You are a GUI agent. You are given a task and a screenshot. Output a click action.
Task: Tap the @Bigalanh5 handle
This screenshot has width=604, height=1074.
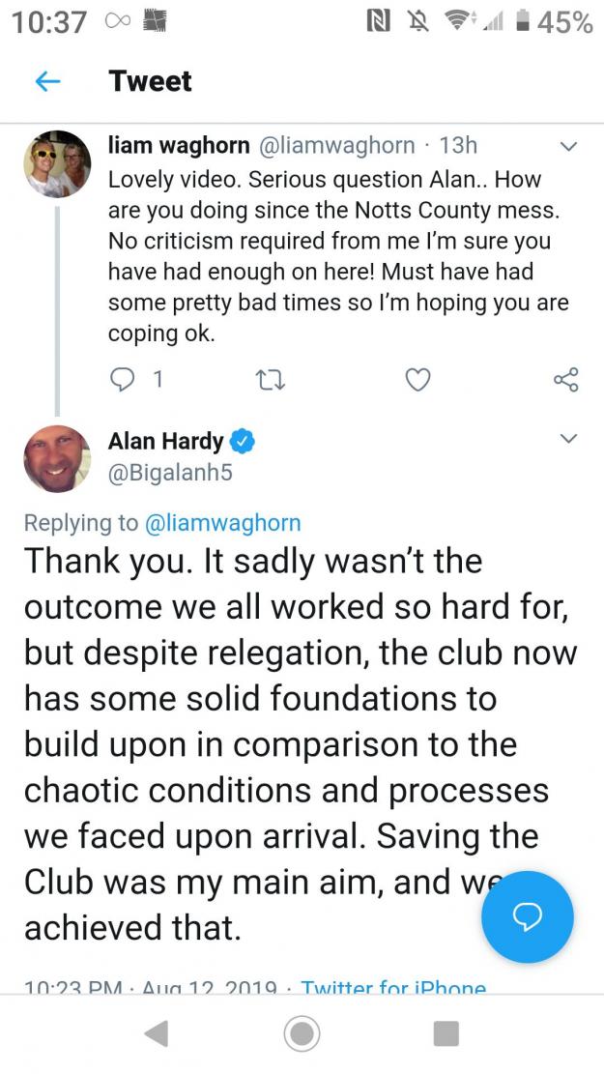point(170,474)
